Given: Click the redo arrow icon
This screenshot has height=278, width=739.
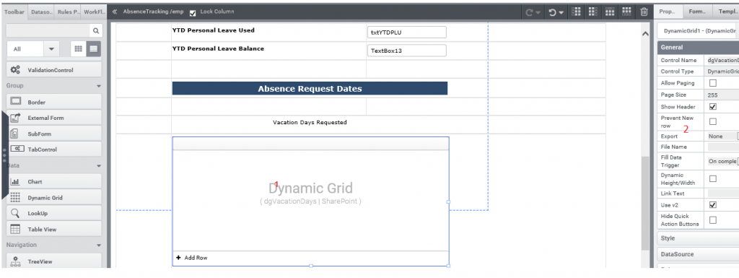Looking at the screenshot, I should coord(529,13).
